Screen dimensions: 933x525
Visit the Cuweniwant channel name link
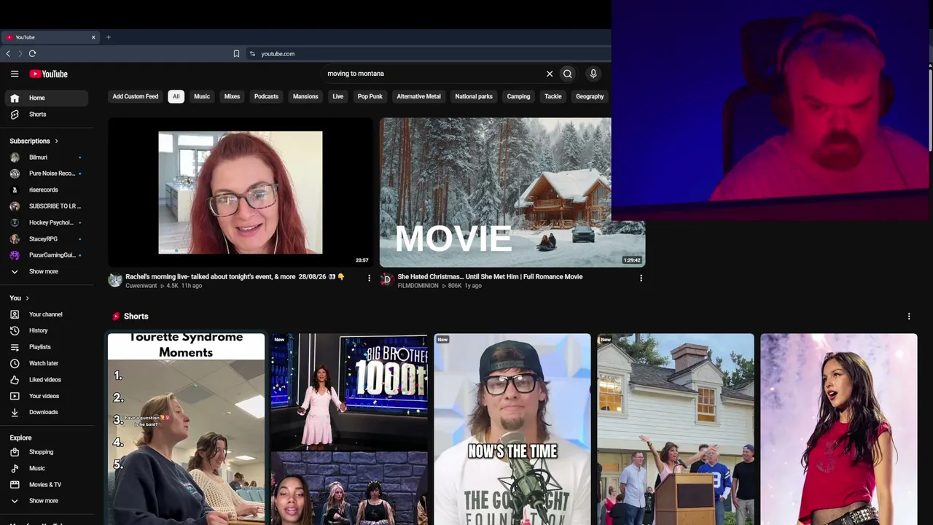click(141, 286)
